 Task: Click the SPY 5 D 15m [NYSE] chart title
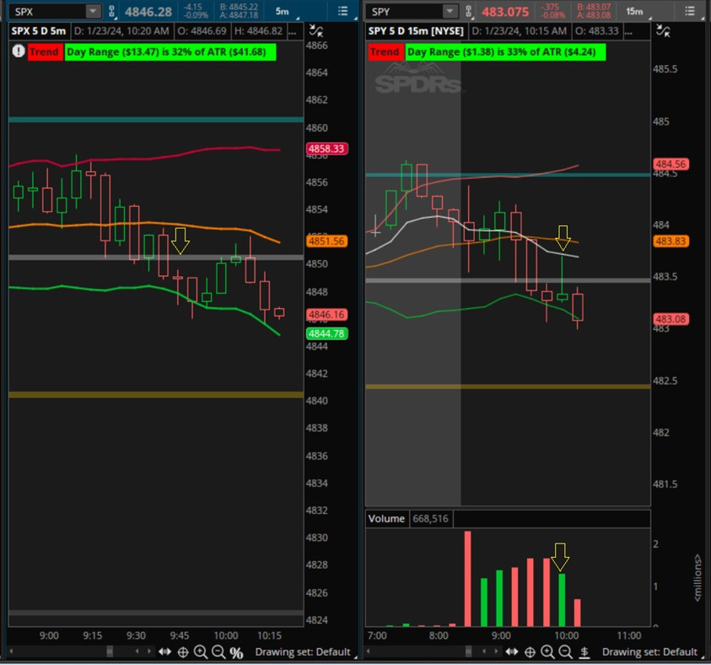[x=416, y=31]
